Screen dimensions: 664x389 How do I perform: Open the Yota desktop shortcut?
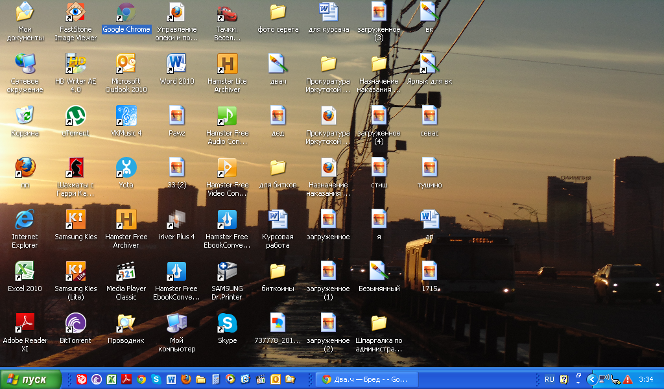click(x=126, y=169)
